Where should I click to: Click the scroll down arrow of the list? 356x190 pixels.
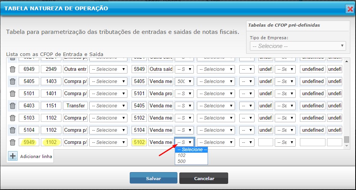346,146
